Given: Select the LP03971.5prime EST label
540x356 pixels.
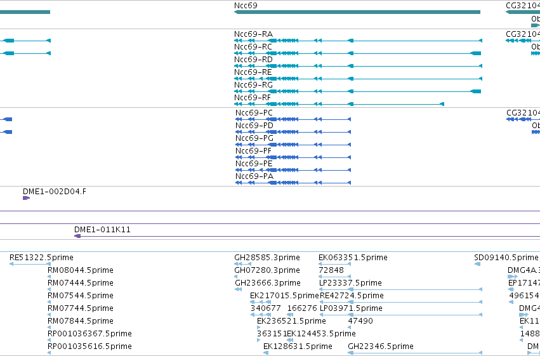Looking at the screenshot, I should click(x=351, y=308).
